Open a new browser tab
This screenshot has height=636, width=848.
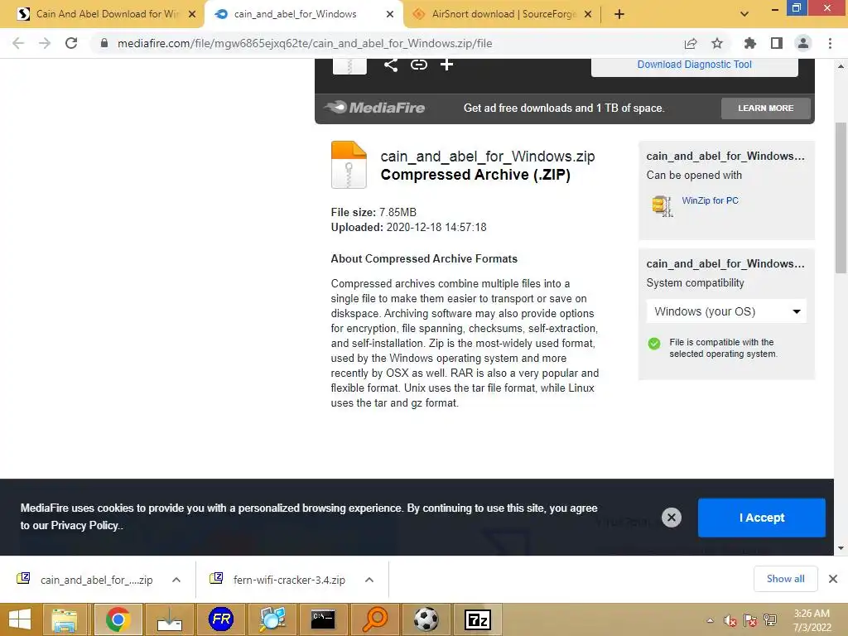(619, 14)
